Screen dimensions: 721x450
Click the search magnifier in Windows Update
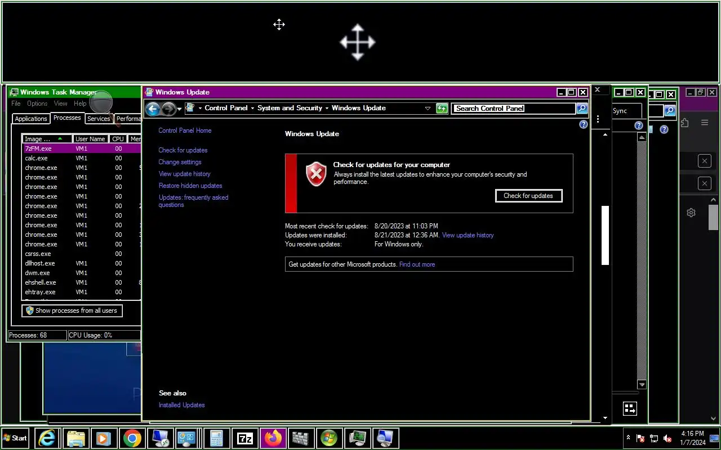point(582,109)
